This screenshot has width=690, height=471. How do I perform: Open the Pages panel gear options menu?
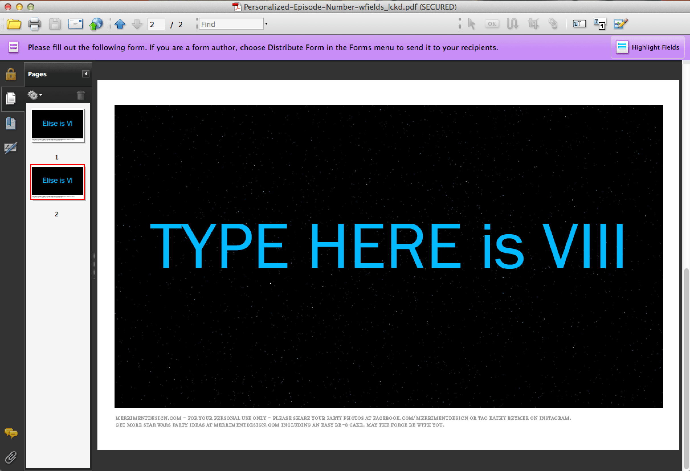35,95
